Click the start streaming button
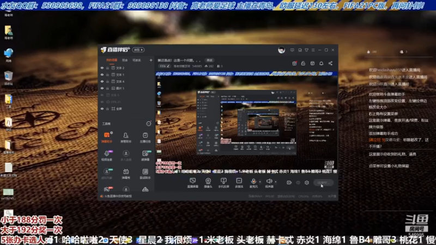 [x=323, y=182]
